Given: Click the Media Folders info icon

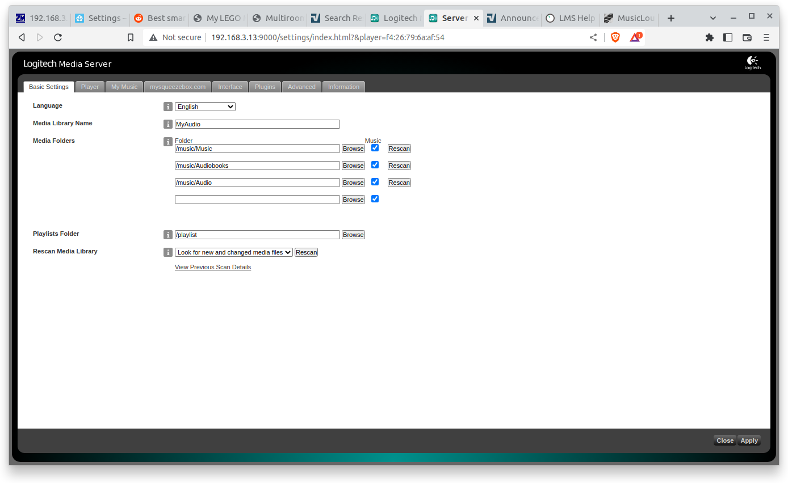Looking at the screenshot, I should click(x=168, y=142).
